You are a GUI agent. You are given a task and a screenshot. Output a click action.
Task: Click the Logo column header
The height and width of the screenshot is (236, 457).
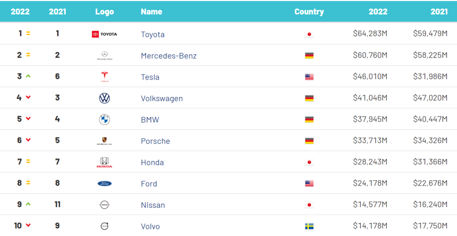click(104, 12)
